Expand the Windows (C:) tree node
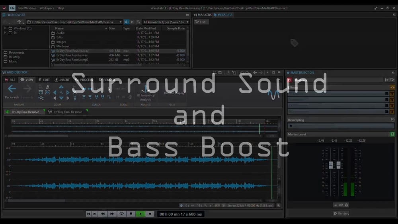The image size is (398, 224). point(5,28)
